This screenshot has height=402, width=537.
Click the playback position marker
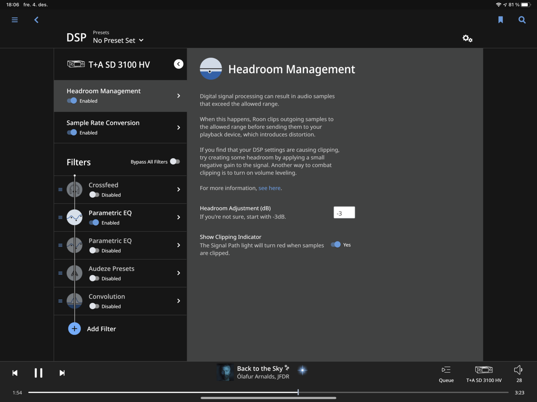click(x=298, y=392)
